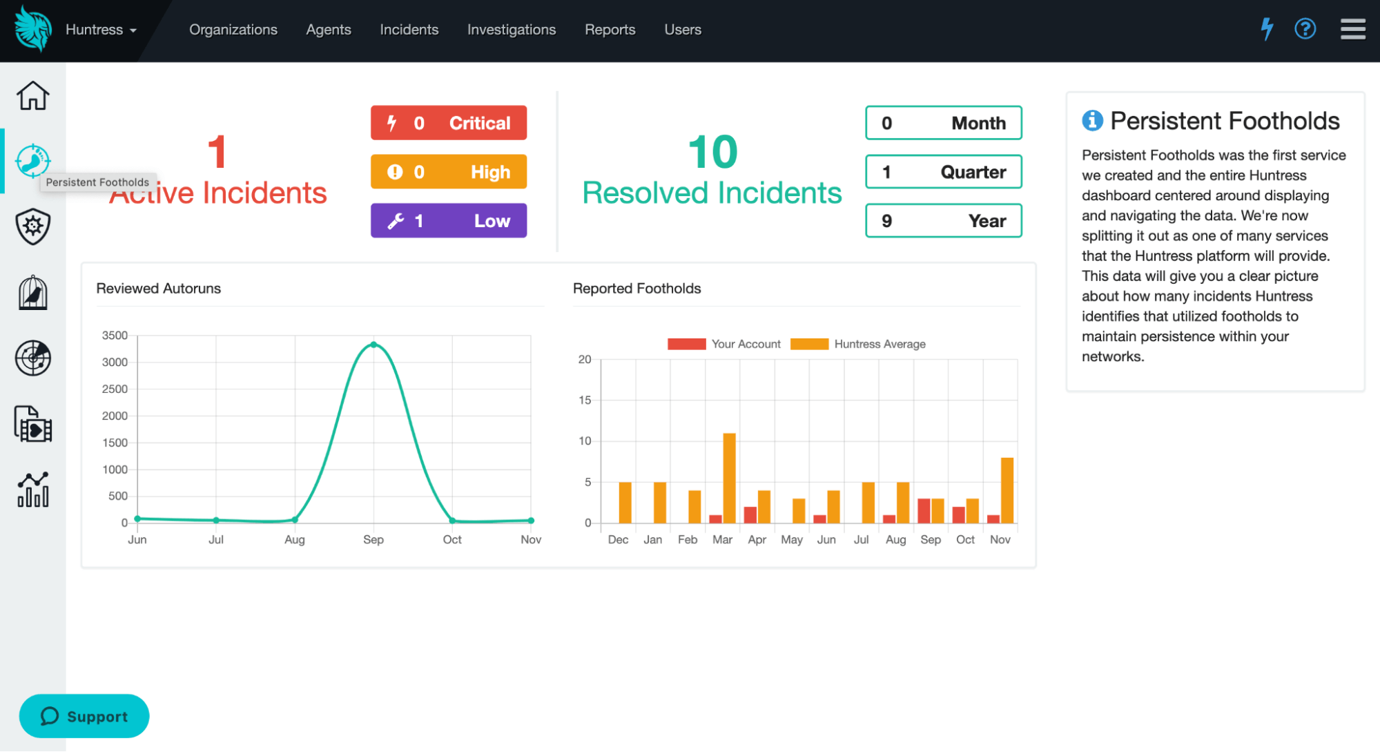This screenshot has height=752, width=1380.
Task: Open the bar chart analytics sidebar icon
Action: pyautogui.click(x=32, y=490)
